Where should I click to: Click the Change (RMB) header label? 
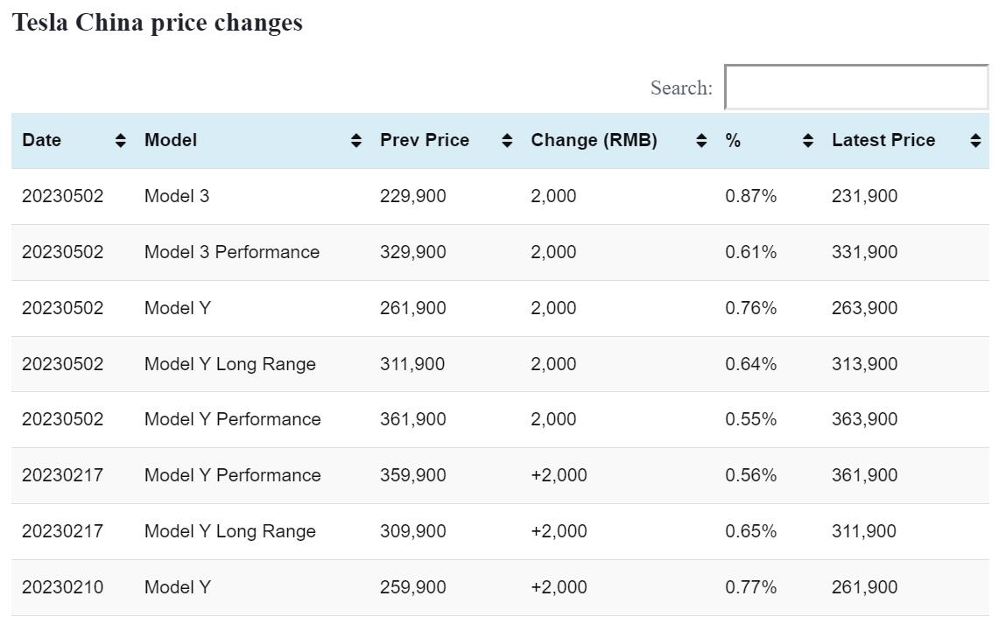tap(594, 140)
